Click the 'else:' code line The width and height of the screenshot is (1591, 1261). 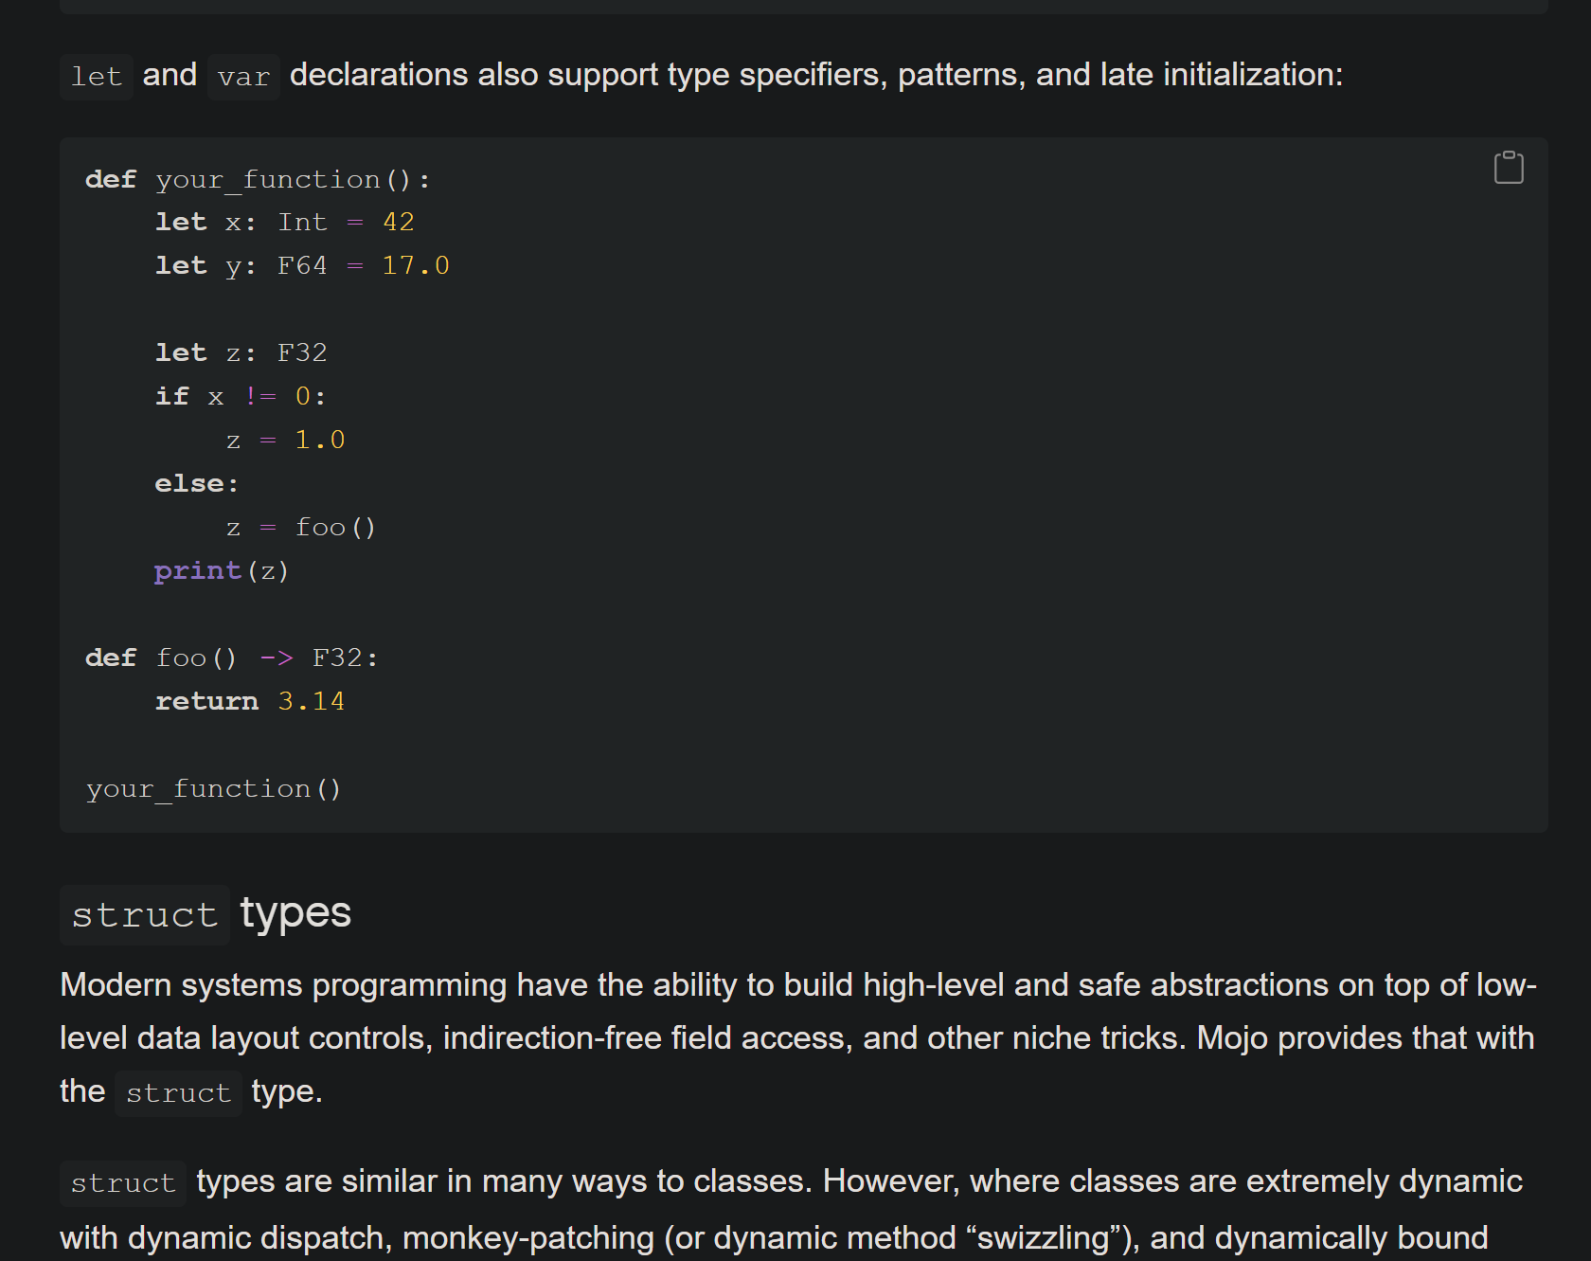point(197,483)
